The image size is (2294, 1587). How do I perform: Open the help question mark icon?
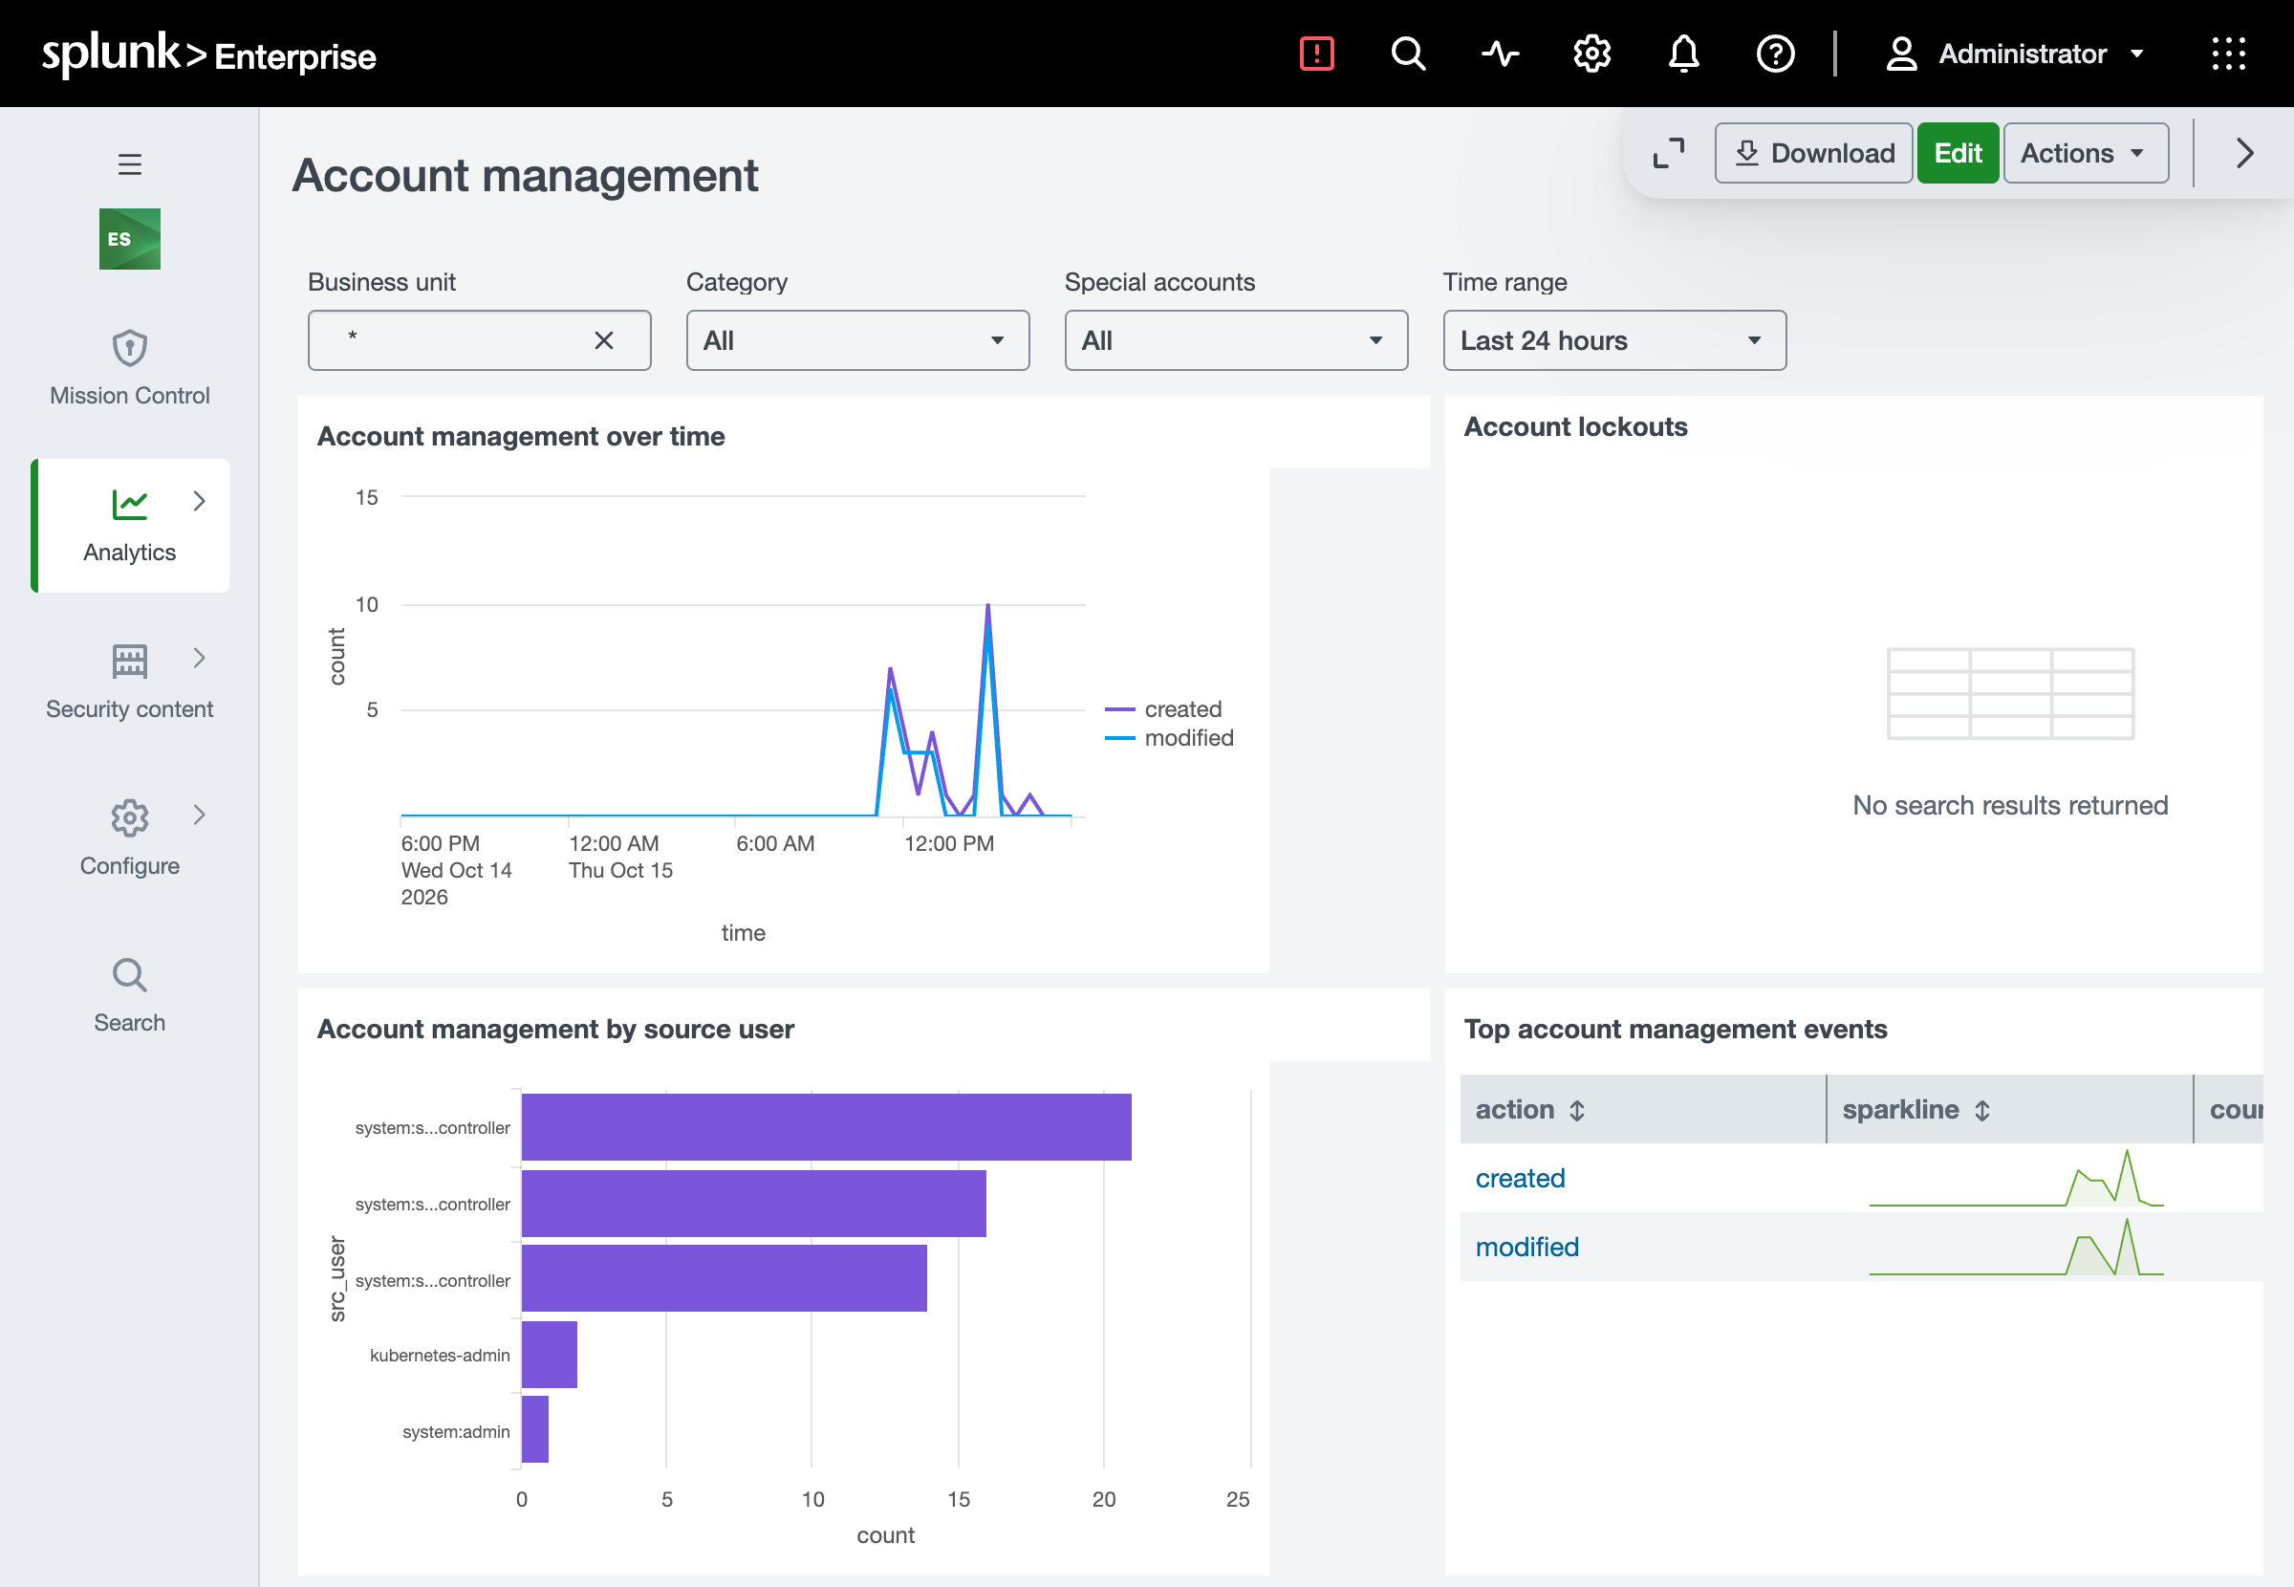coord(1775,54)
